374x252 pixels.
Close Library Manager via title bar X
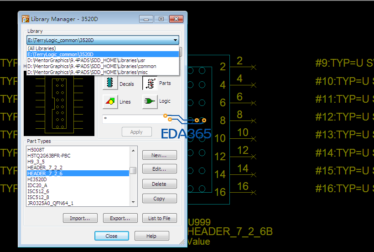pos(176,19)
